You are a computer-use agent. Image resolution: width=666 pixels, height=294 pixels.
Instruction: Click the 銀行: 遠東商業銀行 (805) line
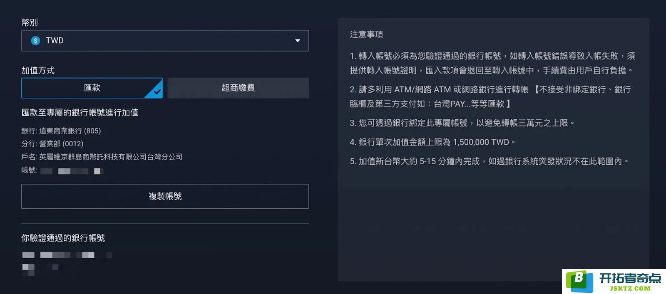coord(61,131)
